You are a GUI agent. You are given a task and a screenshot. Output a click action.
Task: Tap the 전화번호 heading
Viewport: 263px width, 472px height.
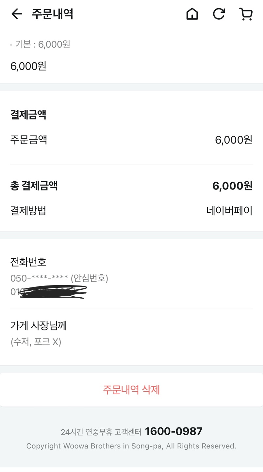[28, 262]
